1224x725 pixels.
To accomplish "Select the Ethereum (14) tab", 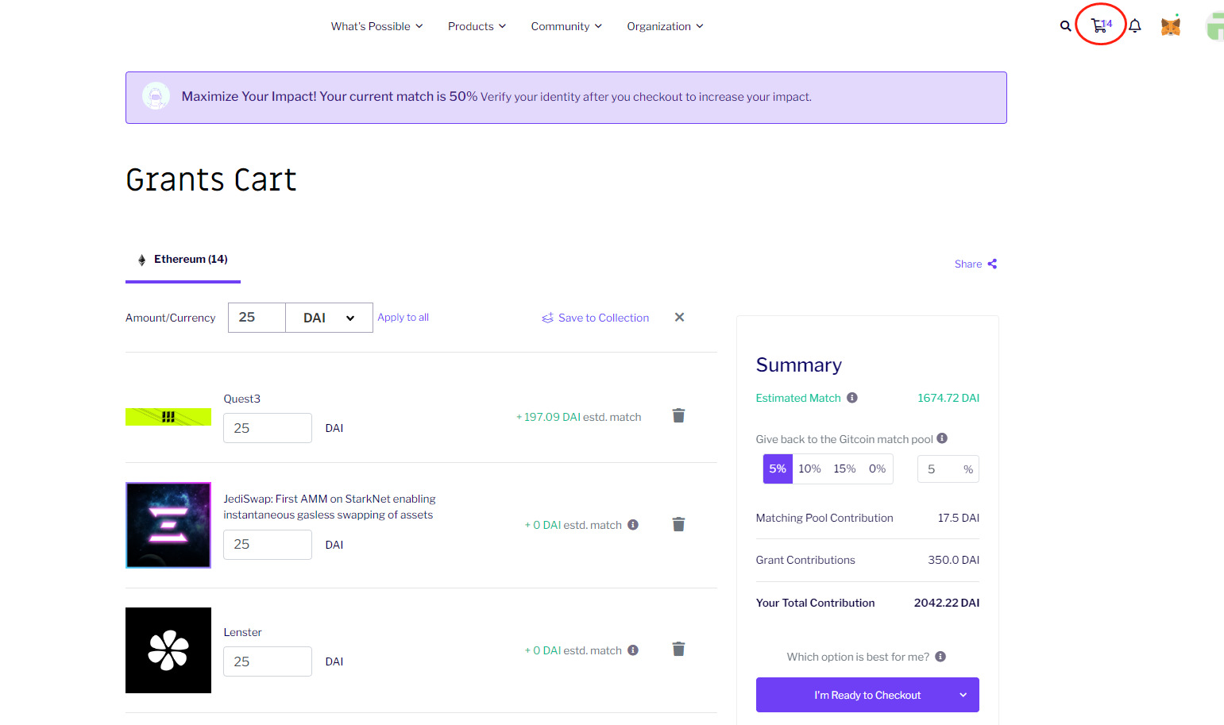I will (x=183, y=260).
